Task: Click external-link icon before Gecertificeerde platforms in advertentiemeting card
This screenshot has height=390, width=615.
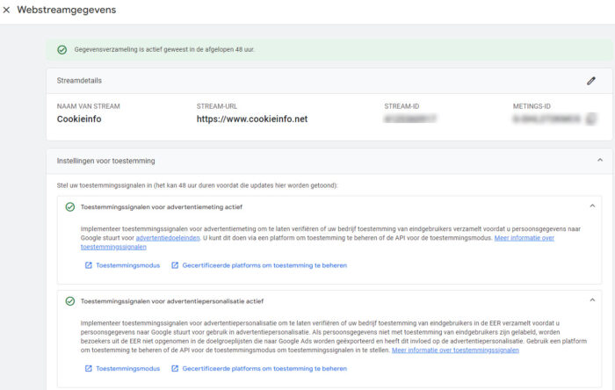Action: click(x=175, y=265)
